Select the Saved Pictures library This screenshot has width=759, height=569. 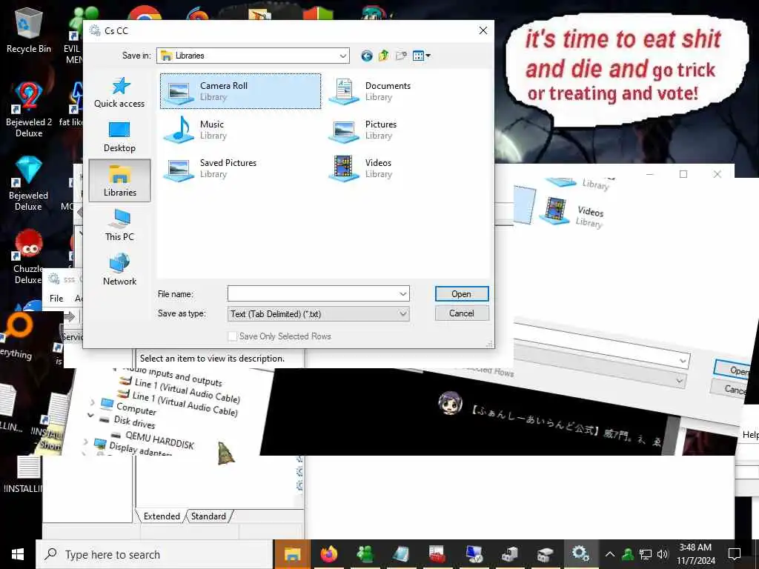pos(211,168)
